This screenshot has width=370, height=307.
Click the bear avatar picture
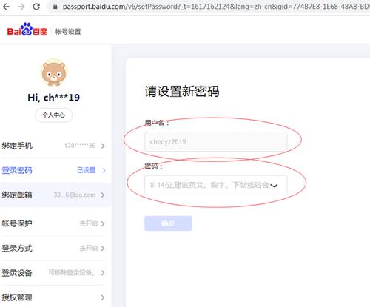tap(54, 73)
